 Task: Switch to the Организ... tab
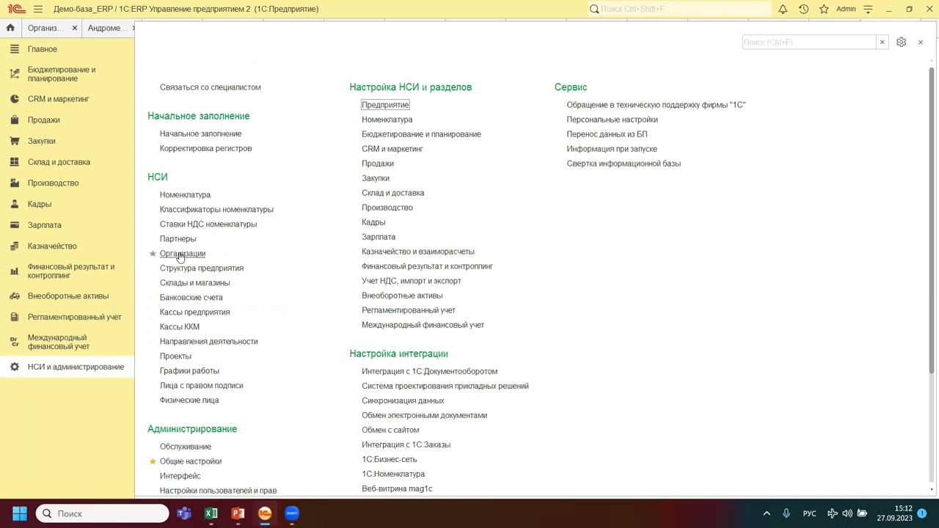click(45, 28)
